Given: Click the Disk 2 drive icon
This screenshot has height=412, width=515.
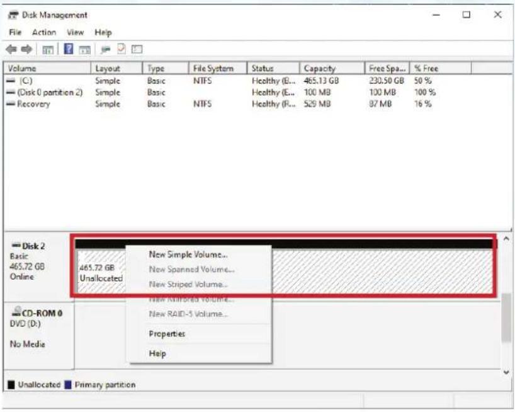Looking at the screenshot, I should coord(16,245).
